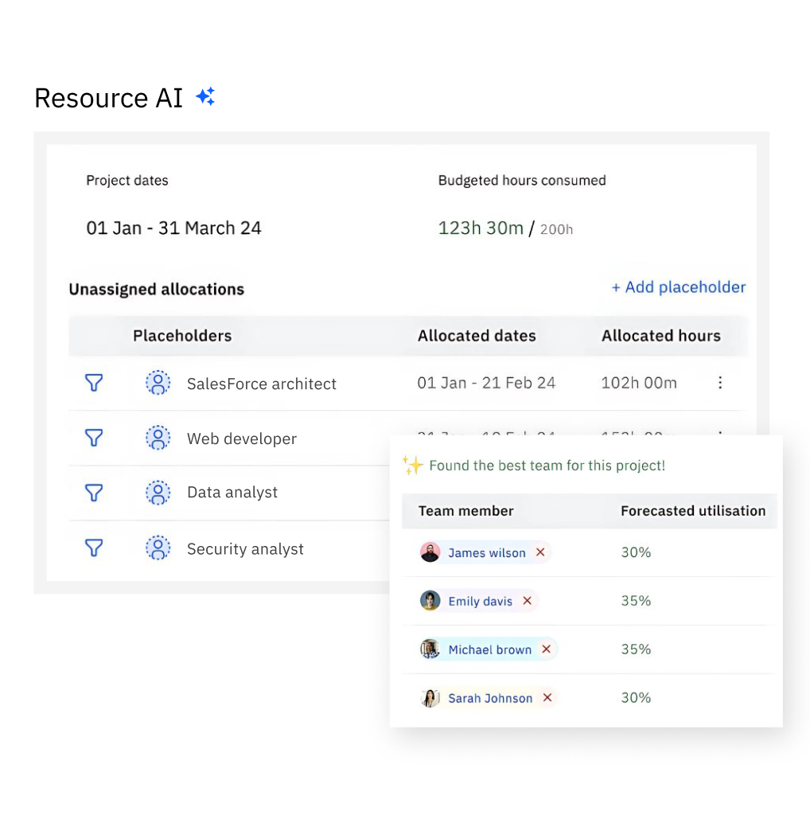
Task: Click the Resource AI title
Action: click(109, 98)
